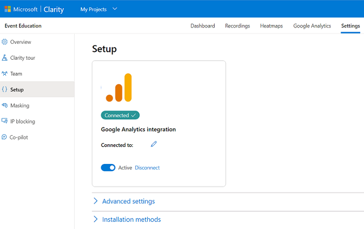Turn off the Active integration toggle

(x=108, y=168)
